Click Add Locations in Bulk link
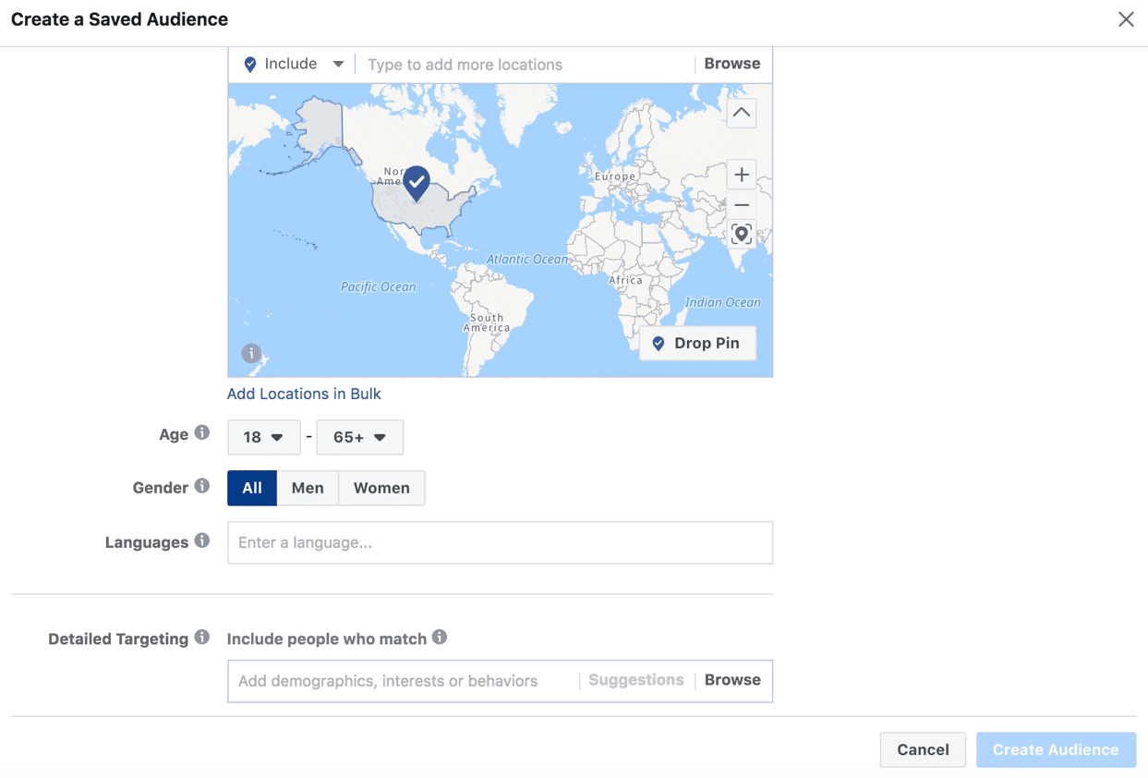Image resolution: width=1148 pixels, height=778 pixels. (x=304, y=394)
